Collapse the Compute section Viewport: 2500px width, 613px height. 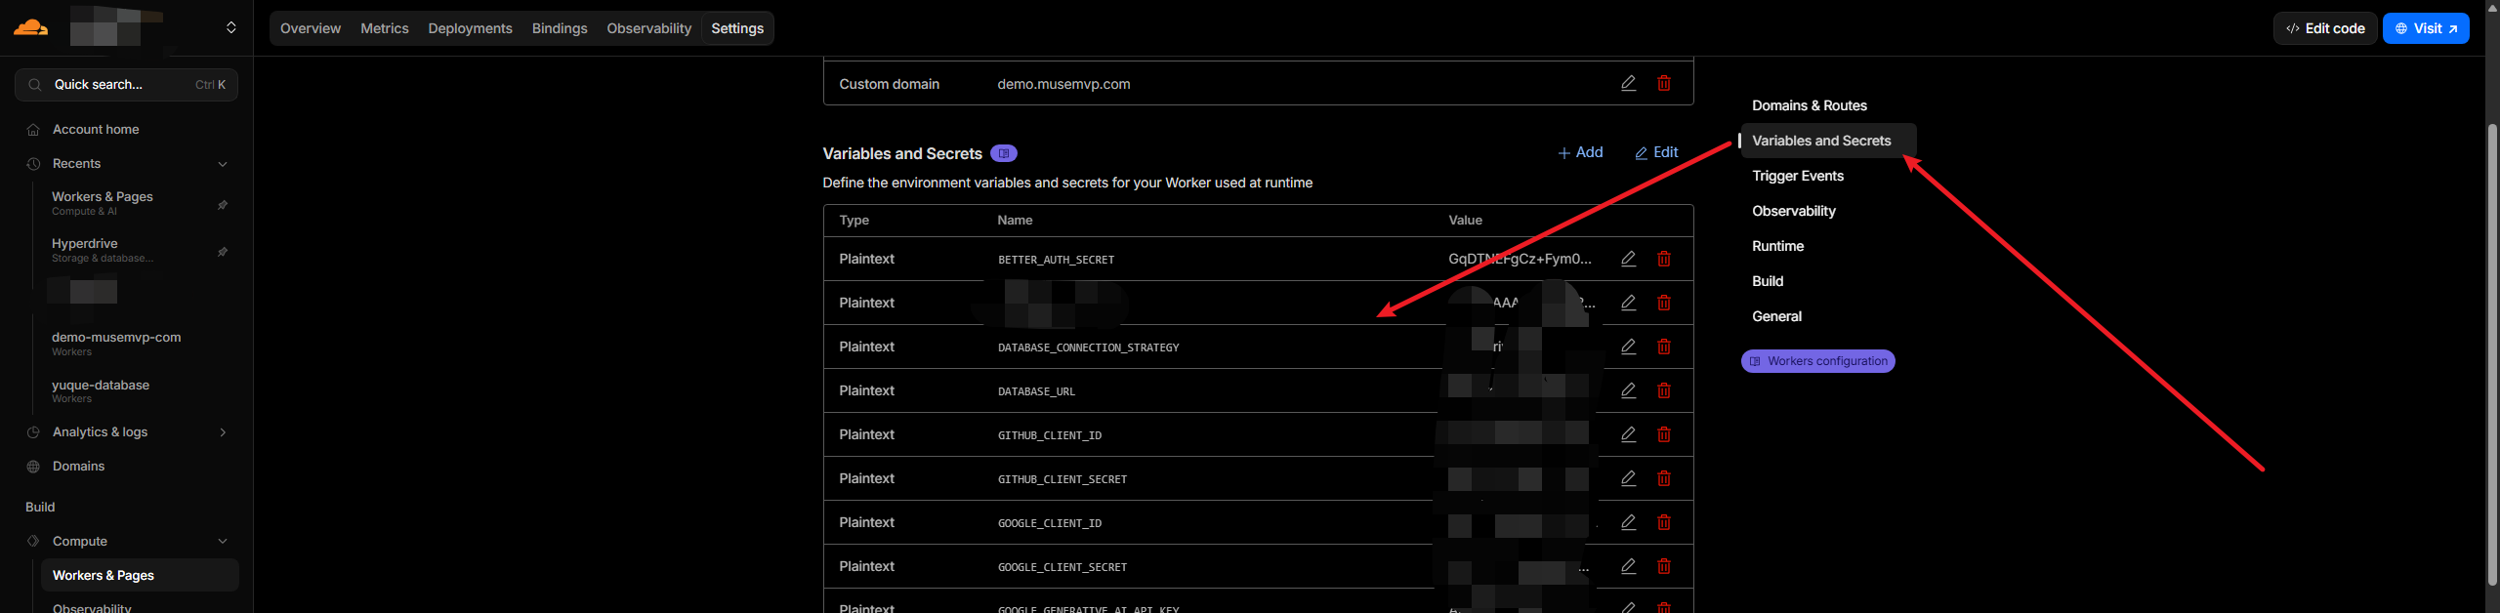pos(223,542)
